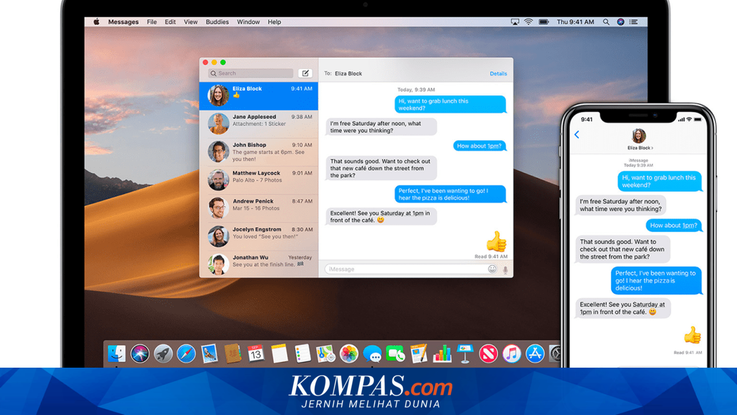Open Mail stamp icon in Dock
This screenshot has width=737, height=415.
pyautogui.click(x=209, y=354)
